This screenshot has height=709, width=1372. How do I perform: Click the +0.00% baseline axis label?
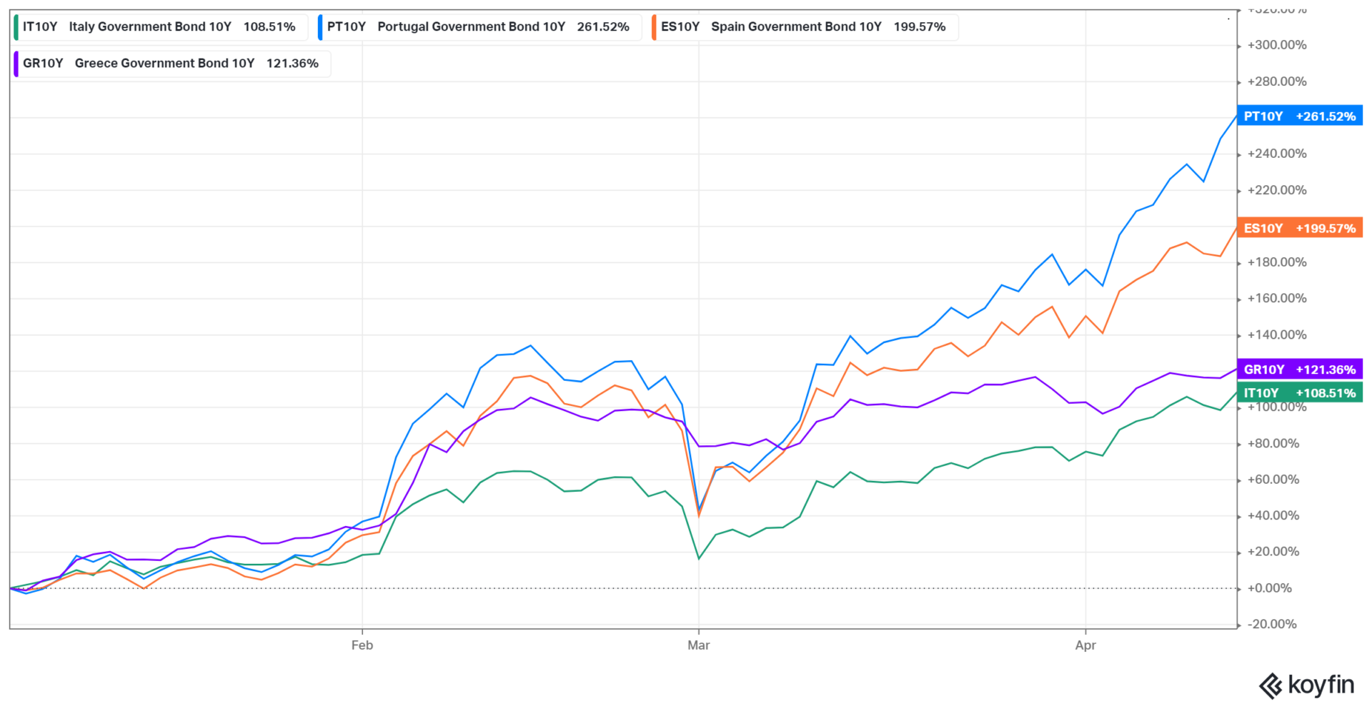click(1269, 588)
